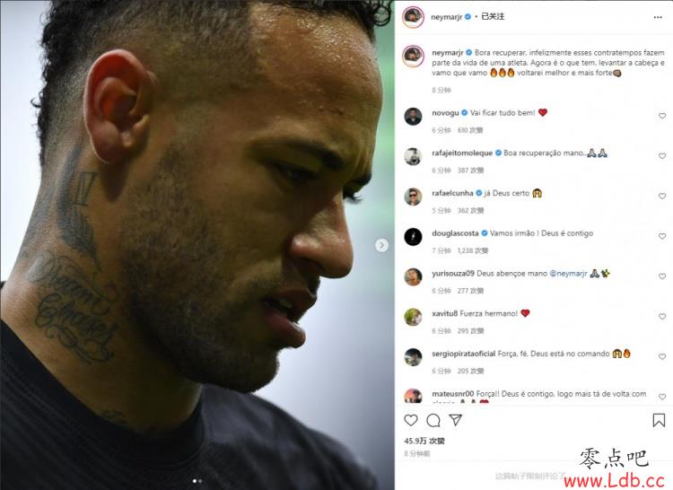This screenshot has height=490, width=673.
Task: Go to next photo arrow
Action: point(381,245)
